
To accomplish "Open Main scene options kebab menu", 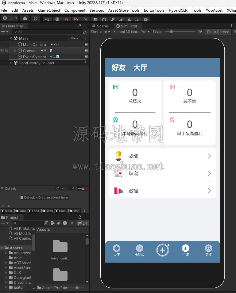I will (x=85, y=38).
